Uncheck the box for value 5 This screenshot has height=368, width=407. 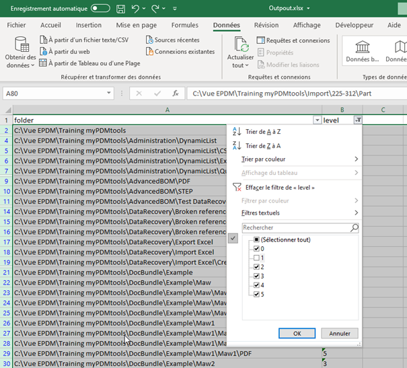point(257,293)
